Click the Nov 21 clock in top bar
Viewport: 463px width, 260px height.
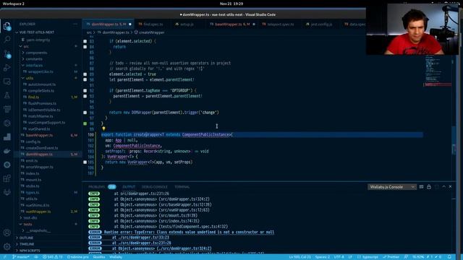point(231,4)
